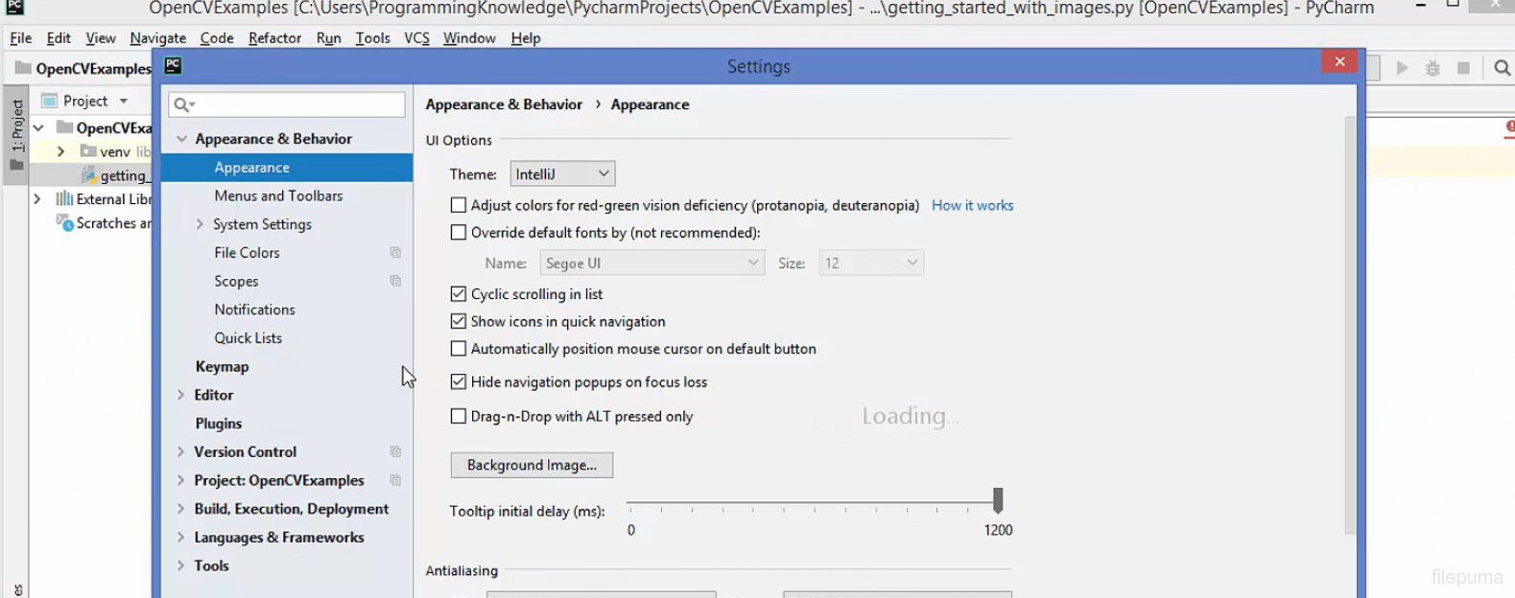This screenshot has width=1515, height=598.
Task: Click the project-level icon beside File Colors
Action: coord(395,253)
